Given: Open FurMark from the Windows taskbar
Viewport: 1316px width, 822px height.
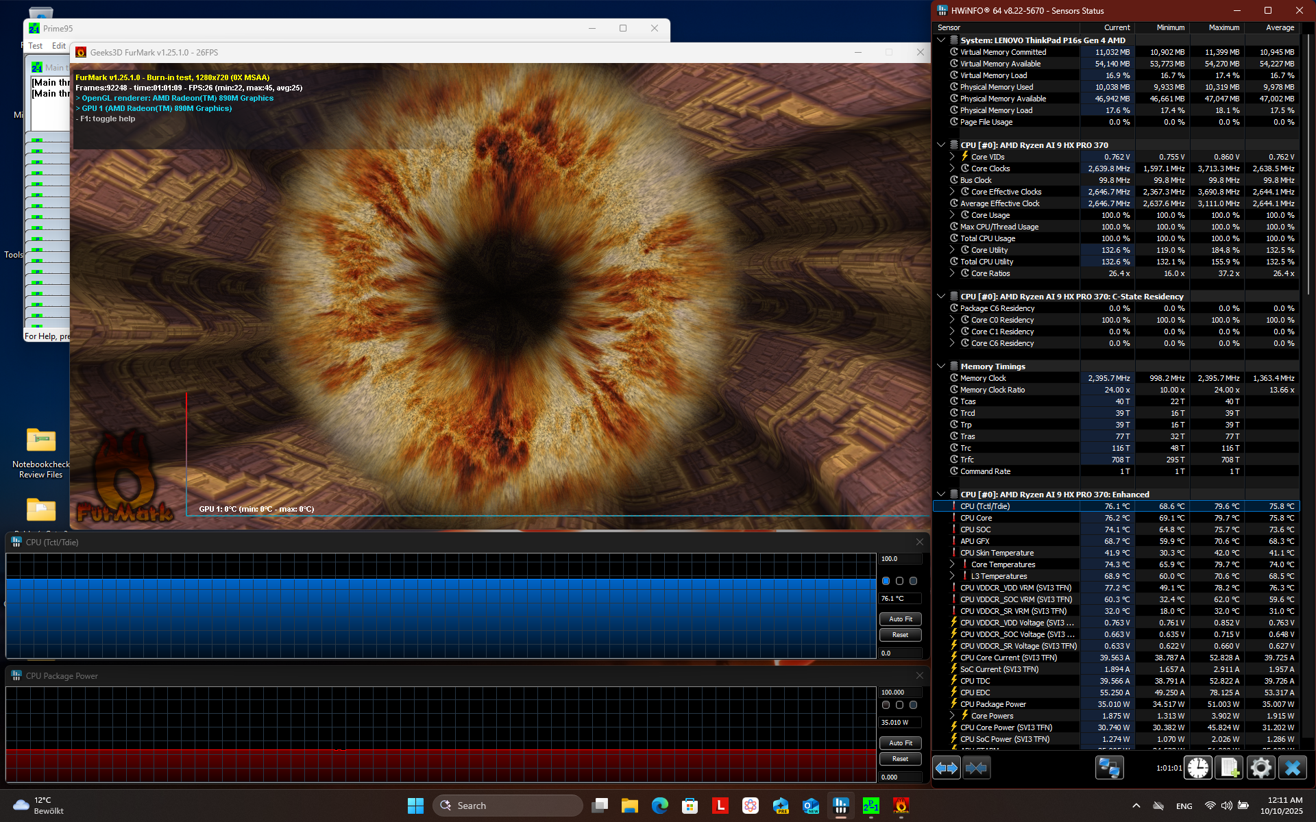Looking at the screenshot, I should point(901,806).
